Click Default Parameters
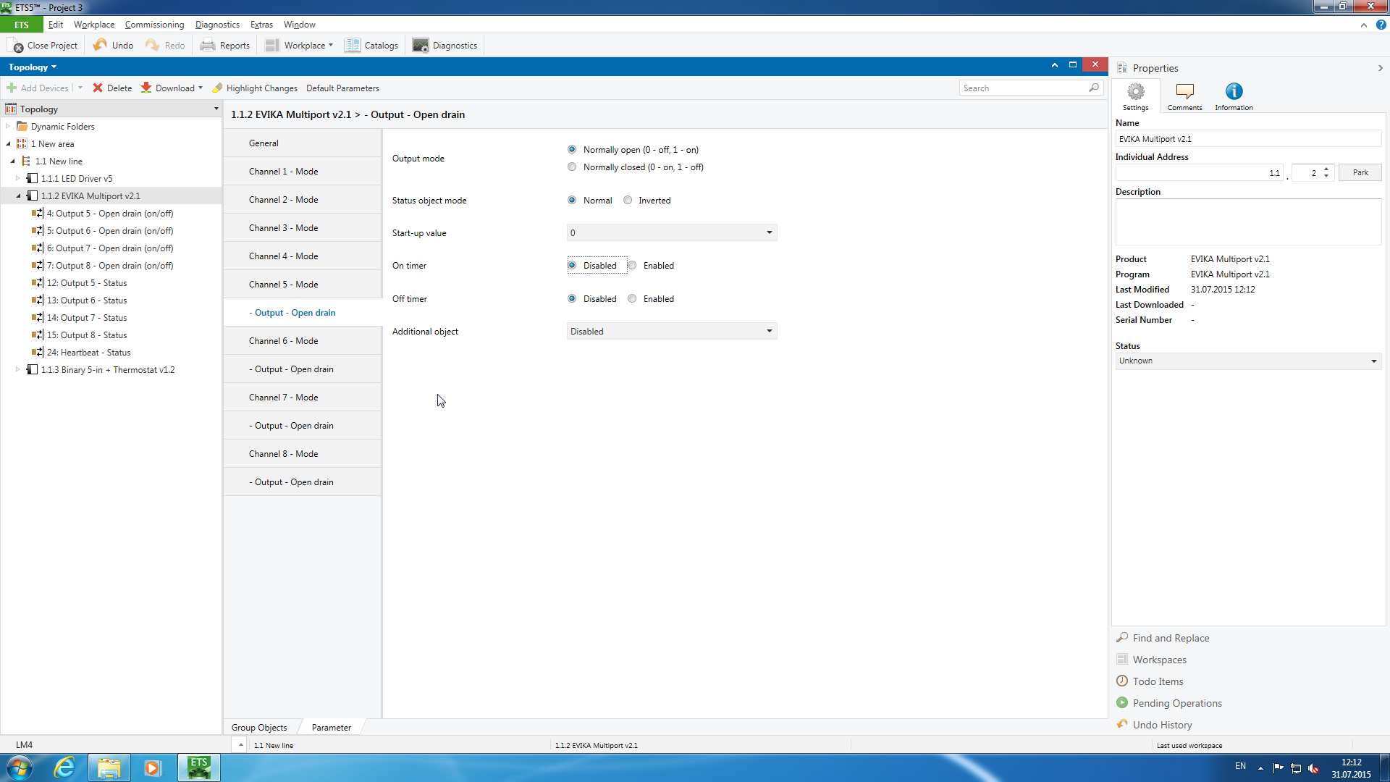Screen dimensions: 1390x782 [342, 88]
